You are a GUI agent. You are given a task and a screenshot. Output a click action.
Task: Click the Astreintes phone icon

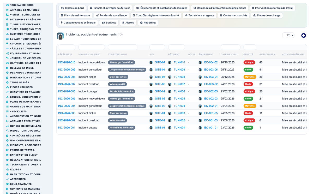[x=7, y=179]
